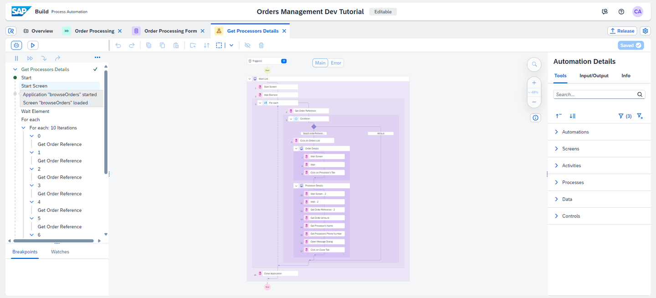Collapse the For each: 10 Iterations node
This screenshot has width=656, height=298.
click(23, 128)
